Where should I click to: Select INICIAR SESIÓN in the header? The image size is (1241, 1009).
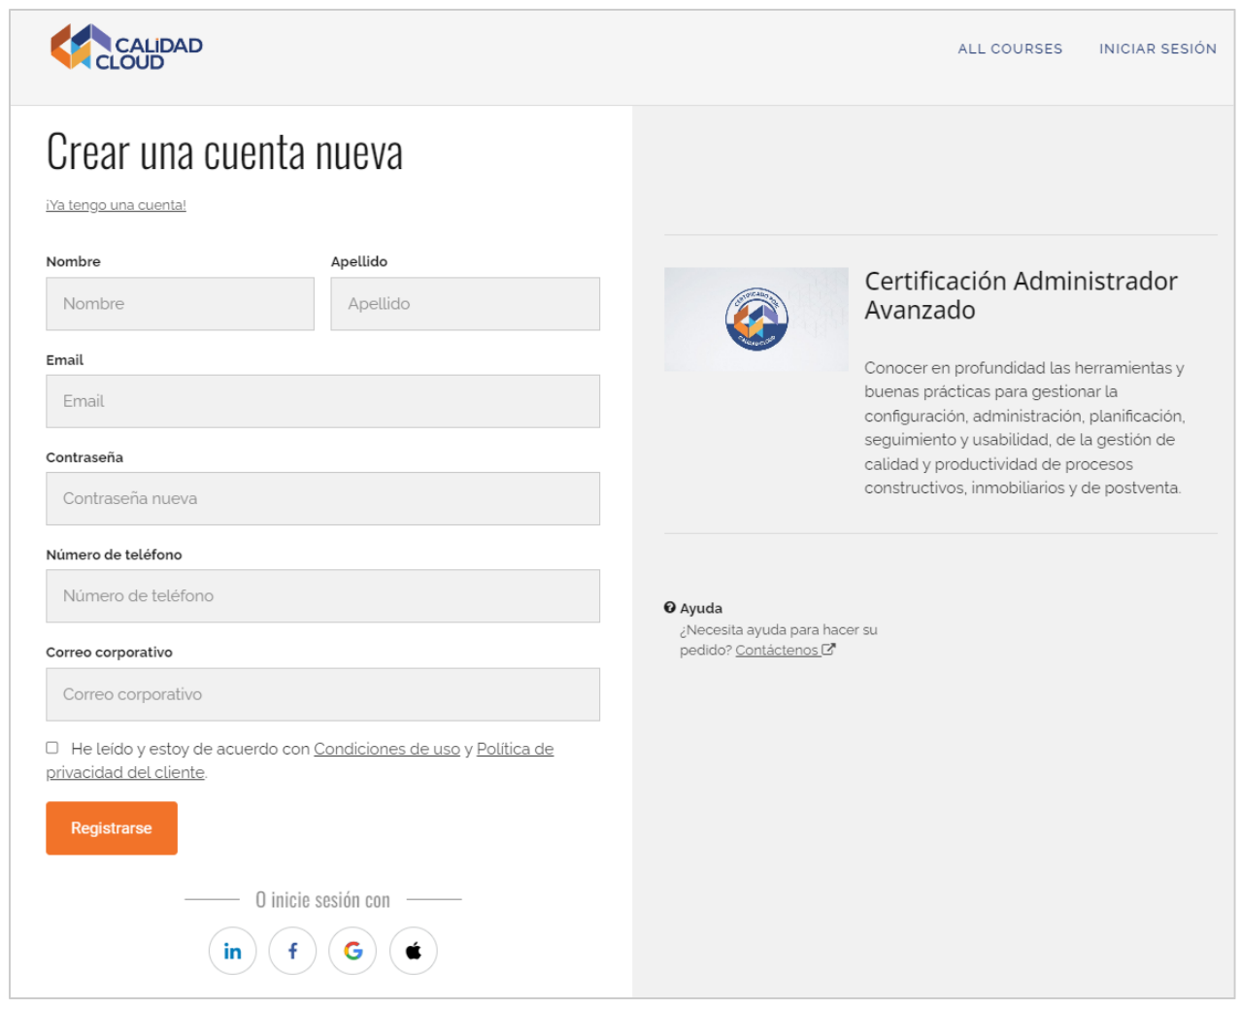1158,48
